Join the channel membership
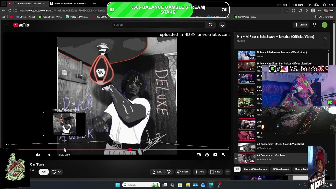Image resolution: width=336 pixels, height=189 pixels. (44, 172)
